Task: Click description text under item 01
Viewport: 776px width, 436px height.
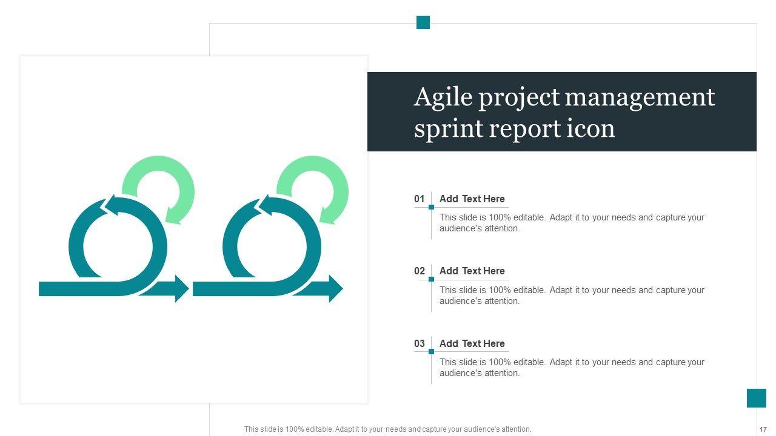Action: 571,223
